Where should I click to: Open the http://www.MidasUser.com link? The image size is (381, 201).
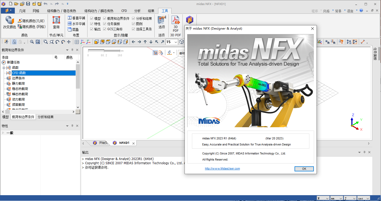[222, 168]
